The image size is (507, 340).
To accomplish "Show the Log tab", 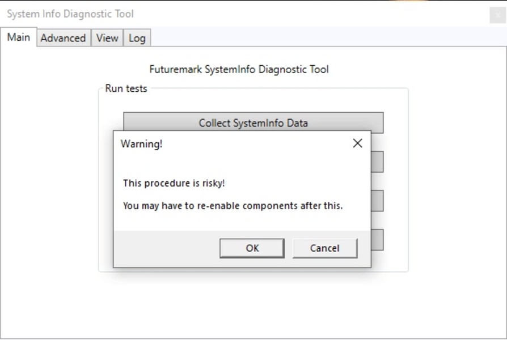I will click(137, 38).
